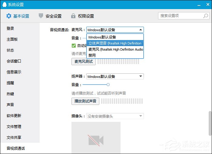Click the 麦克风测试 button

84,62
